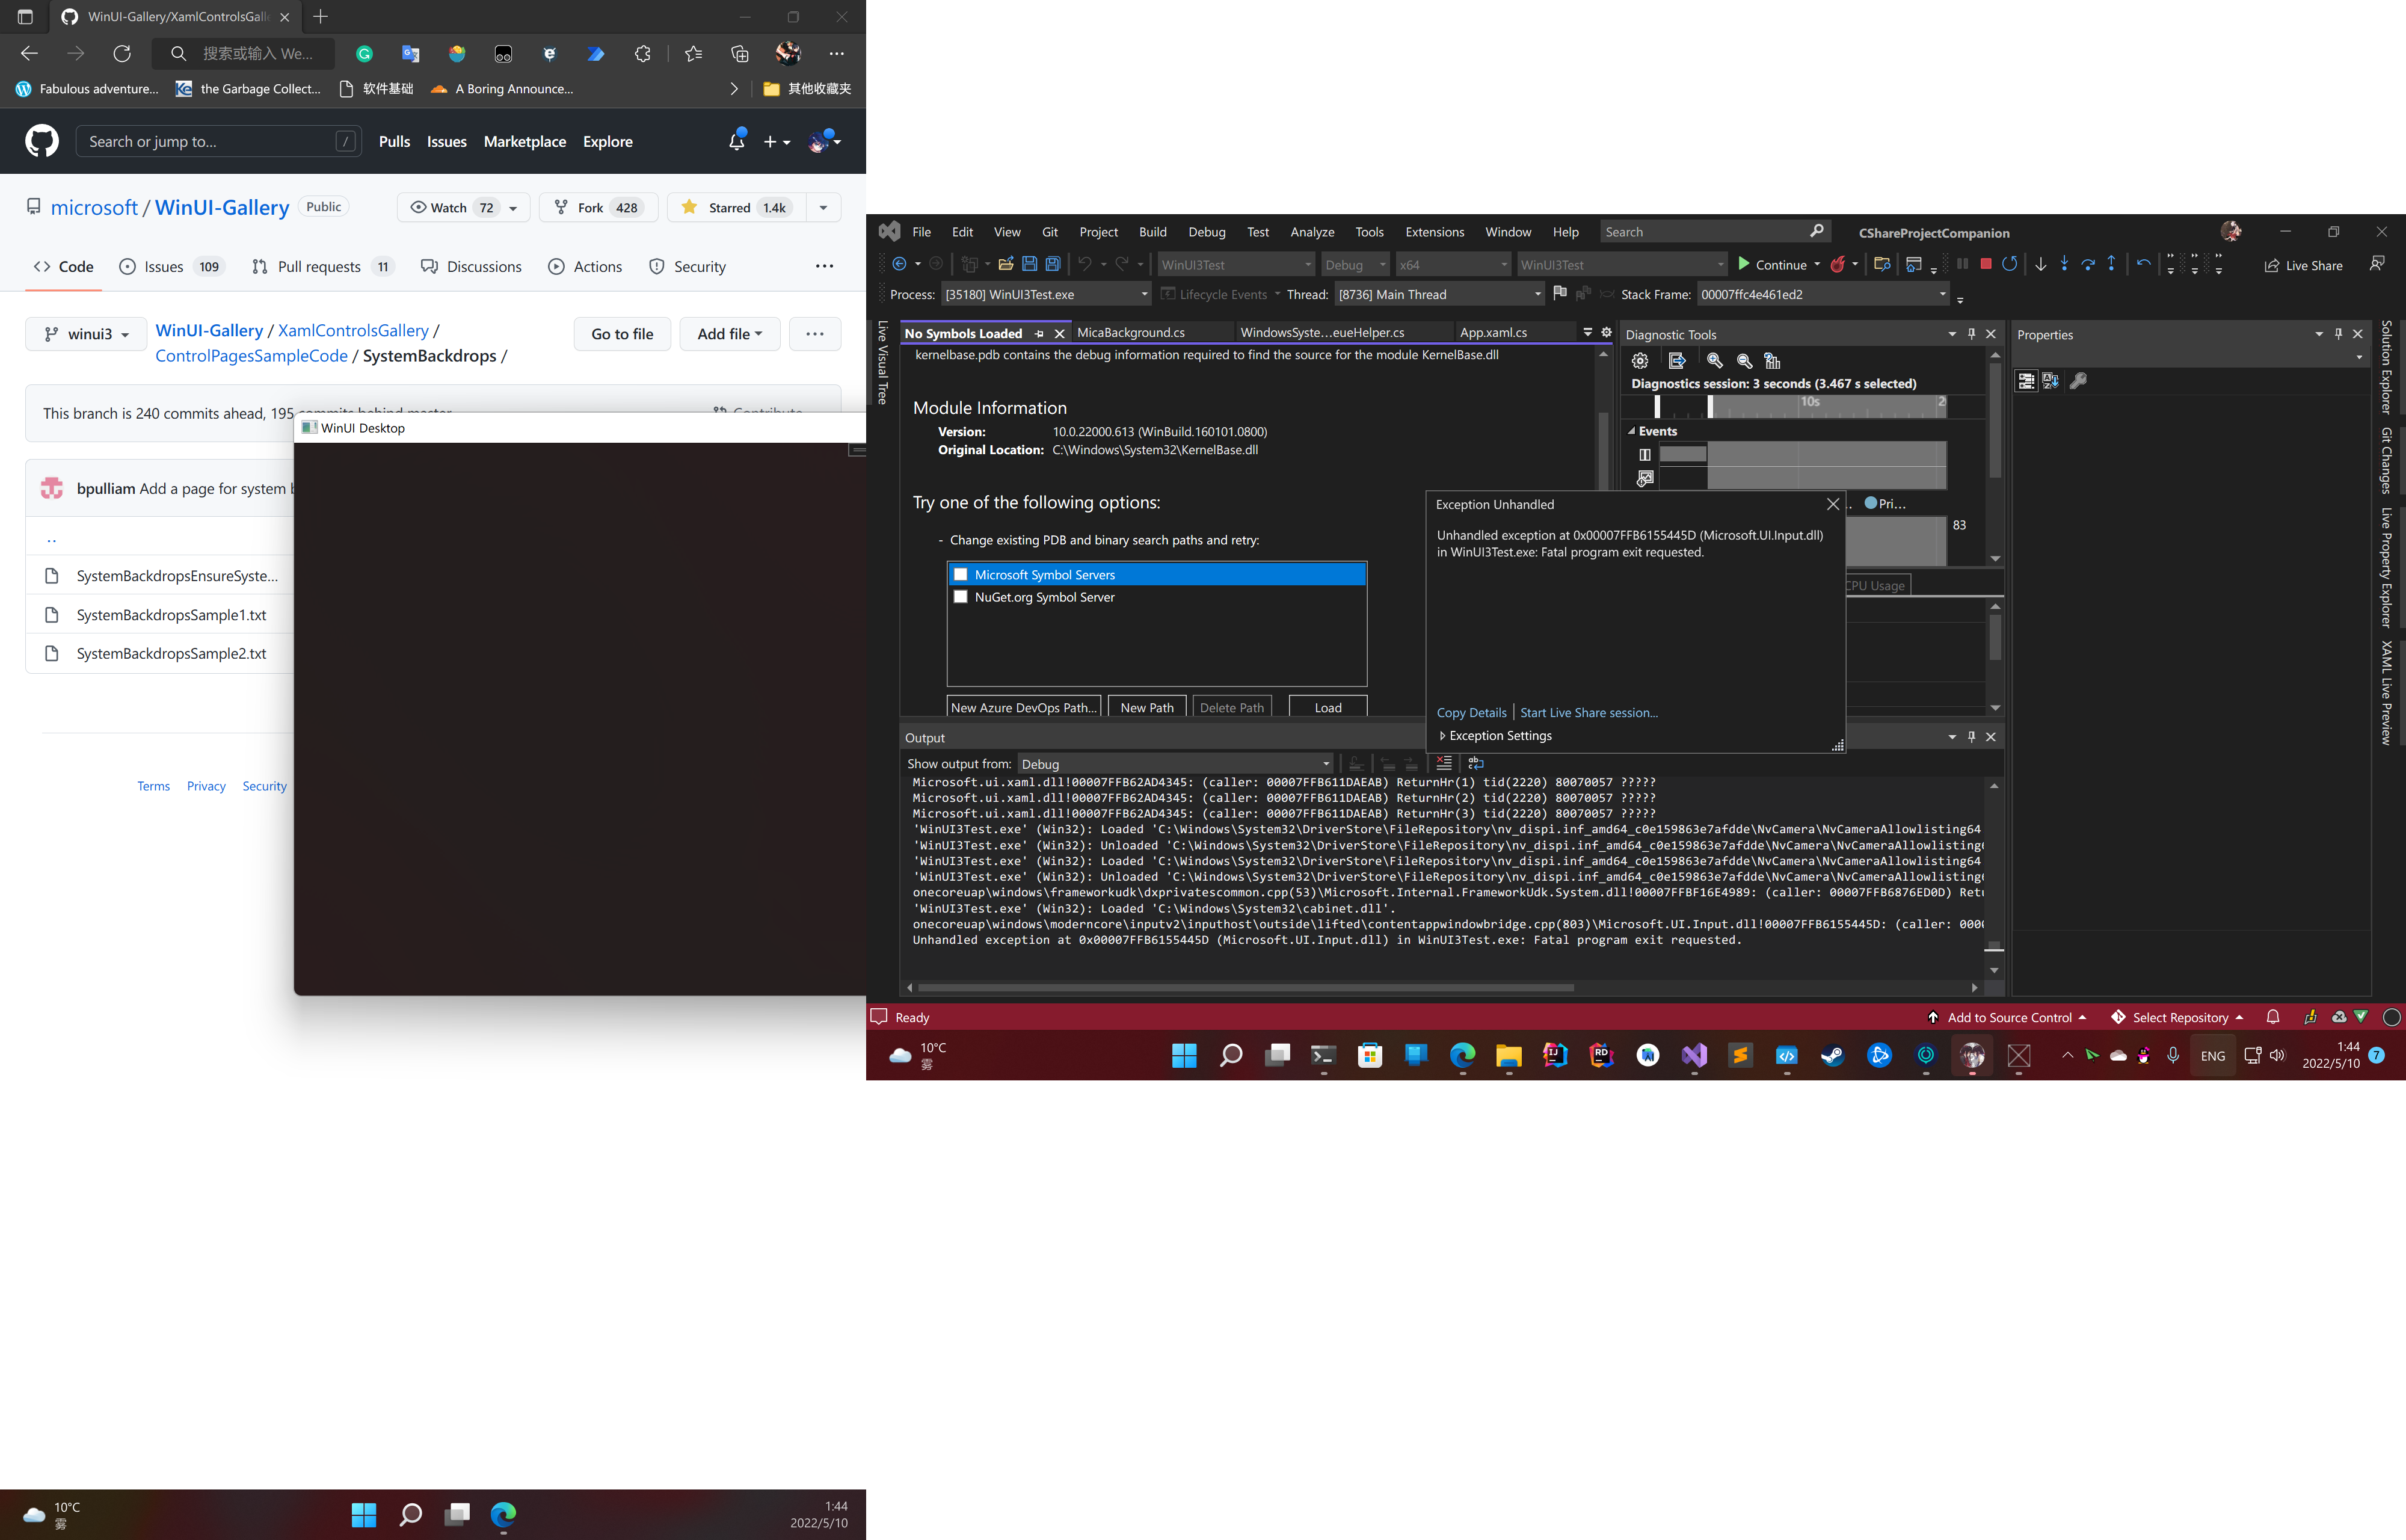
Task: Open Diagnostic Tools settings gear
Action: 1640,361
